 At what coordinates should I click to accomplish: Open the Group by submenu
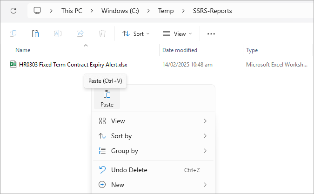[153, 151]
